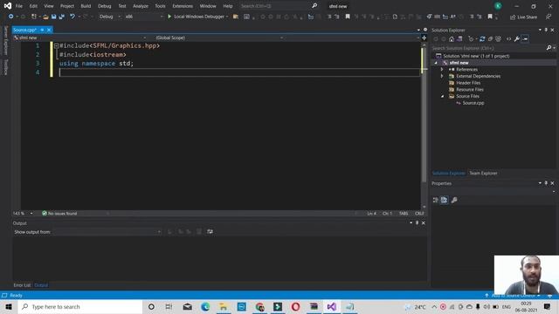Expand the External Dependencies node
The image size is (559, 314).
pos(442,76)
